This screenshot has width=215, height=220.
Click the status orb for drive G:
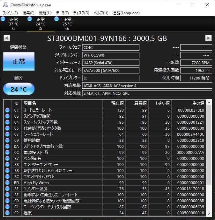pyautogui.click(x=56, y=19)
